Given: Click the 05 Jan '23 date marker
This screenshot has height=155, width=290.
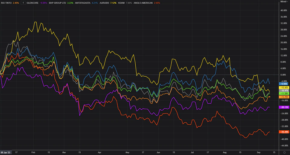Looking at the screenshot, I should point(6,152).
